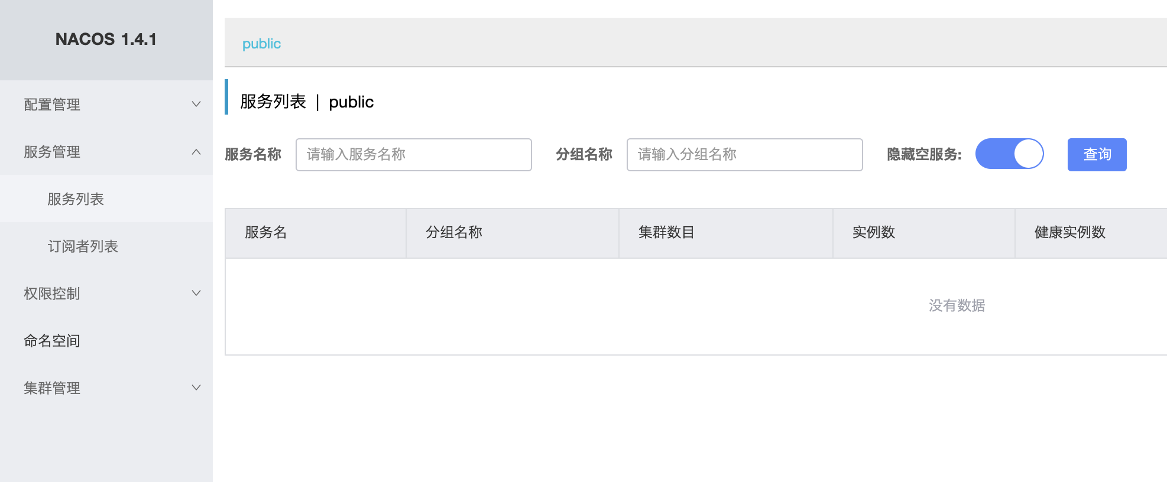The width and height of the screenshot is (1167, 482).
Task: Go to 命名空间 page
Action: point(52,341)
